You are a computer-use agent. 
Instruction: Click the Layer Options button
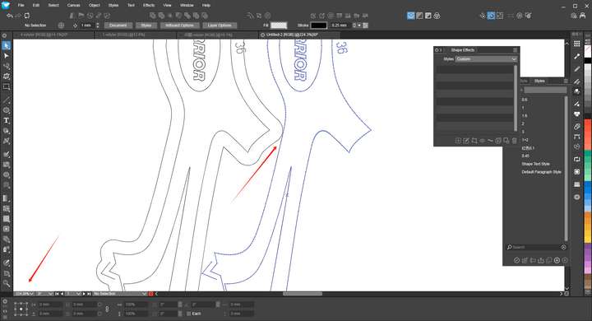click(x=220, y=26)
